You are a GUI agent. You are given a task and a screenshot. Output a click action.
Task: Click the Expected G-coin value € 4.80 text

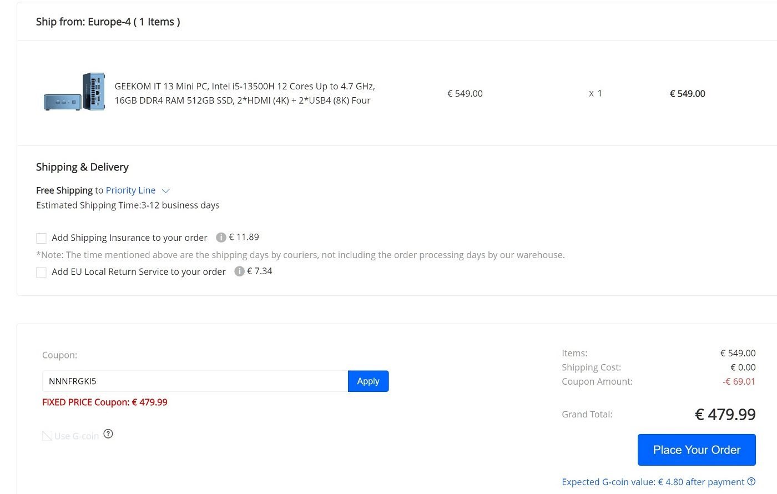point(653,482)
